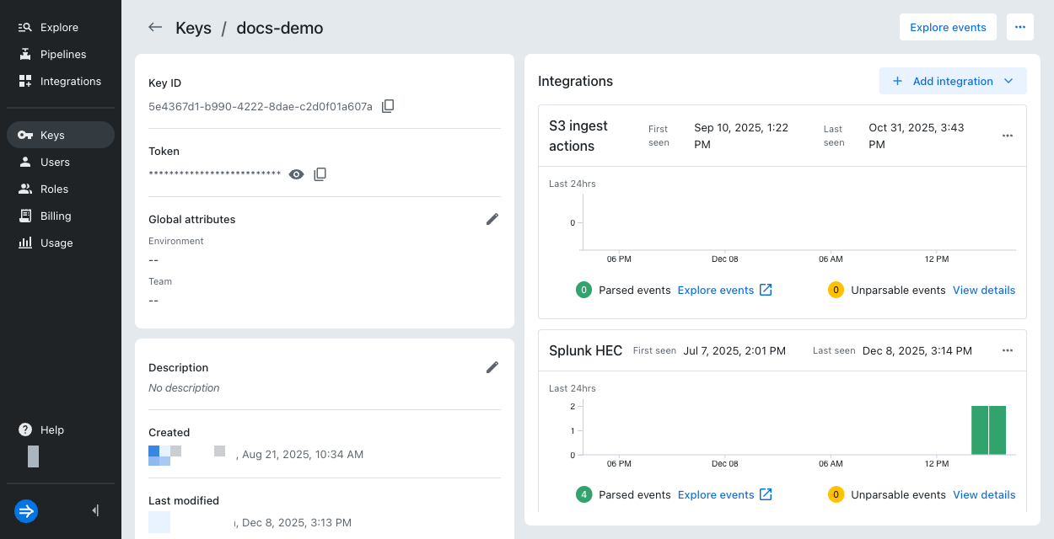Copy the hidden token value

[320, 174]
